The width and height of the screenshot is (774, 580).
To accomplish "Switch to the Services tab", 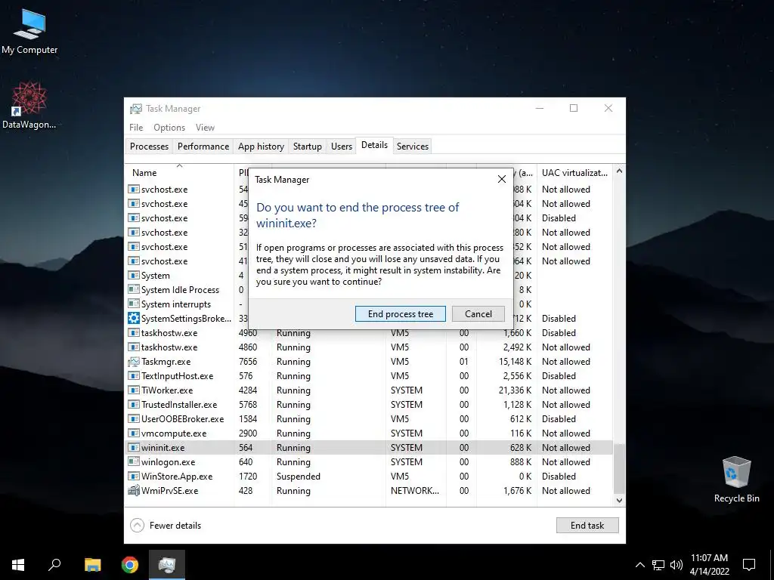I will [413, 147].
